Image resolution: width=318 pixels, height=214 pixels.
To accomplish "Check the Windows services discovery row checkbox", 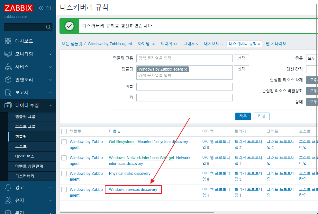I will coord(64,190).
